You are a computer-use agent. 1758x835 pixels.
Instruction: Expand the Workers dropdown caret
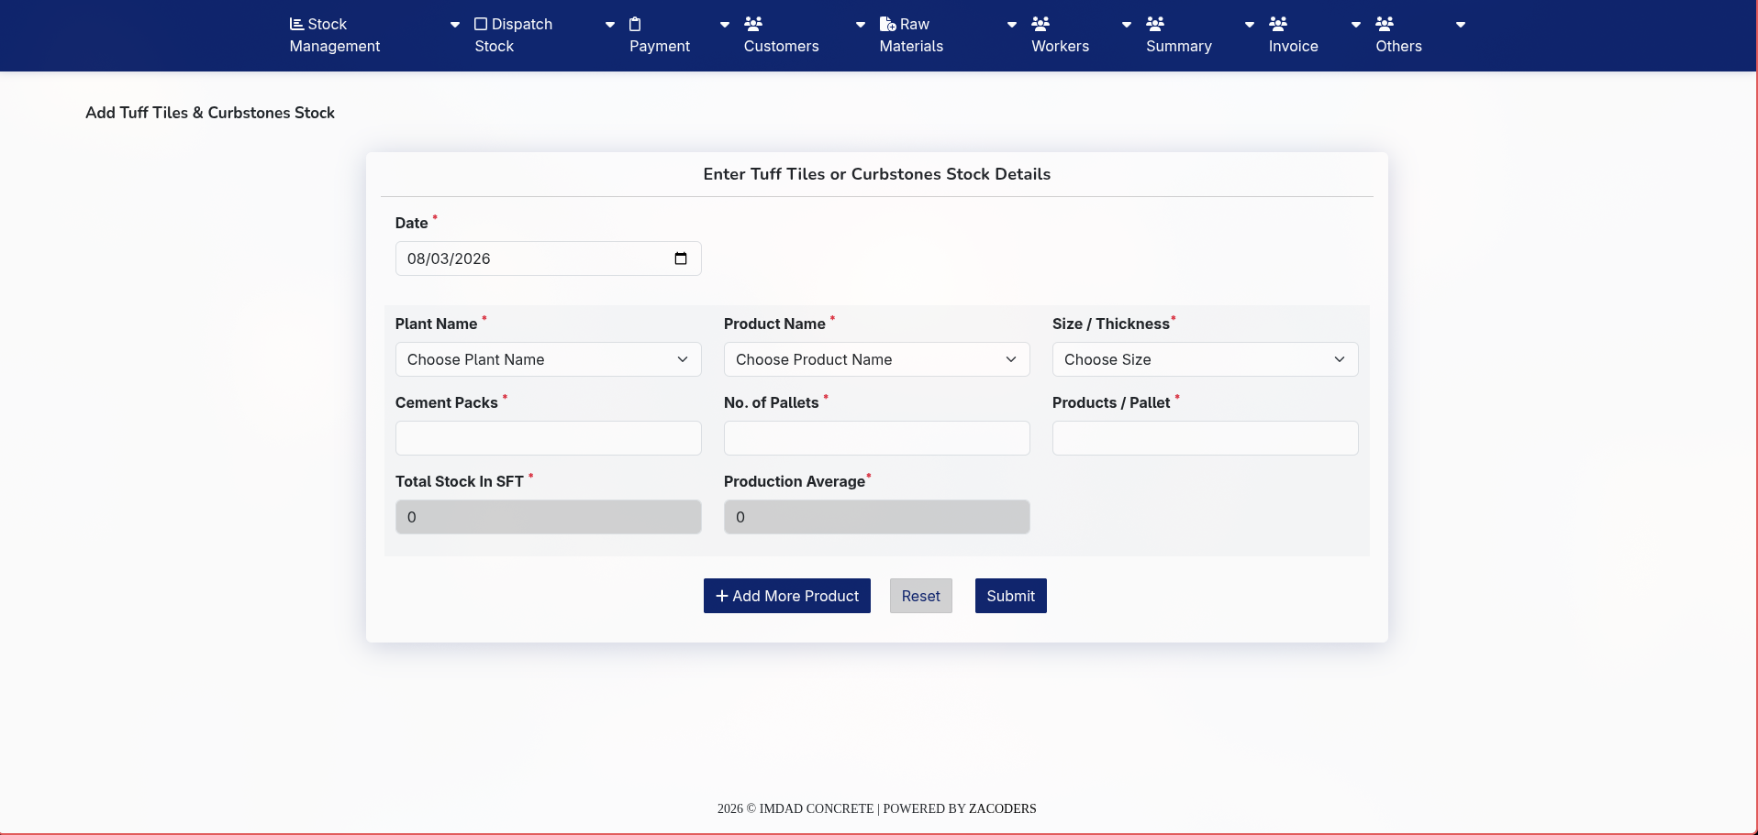tap(1127, 25)
